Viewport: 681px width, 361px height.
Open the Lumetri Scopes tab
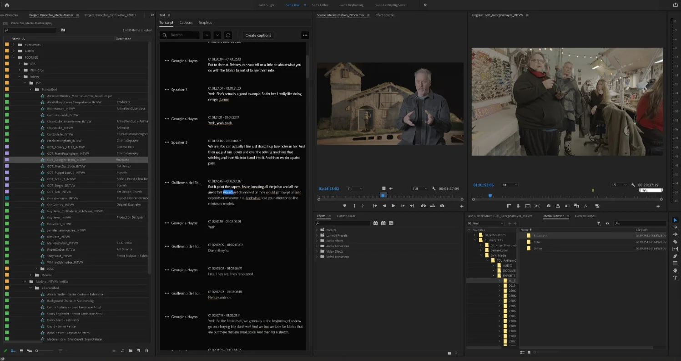pyautogui.click(x=585, y=216)
